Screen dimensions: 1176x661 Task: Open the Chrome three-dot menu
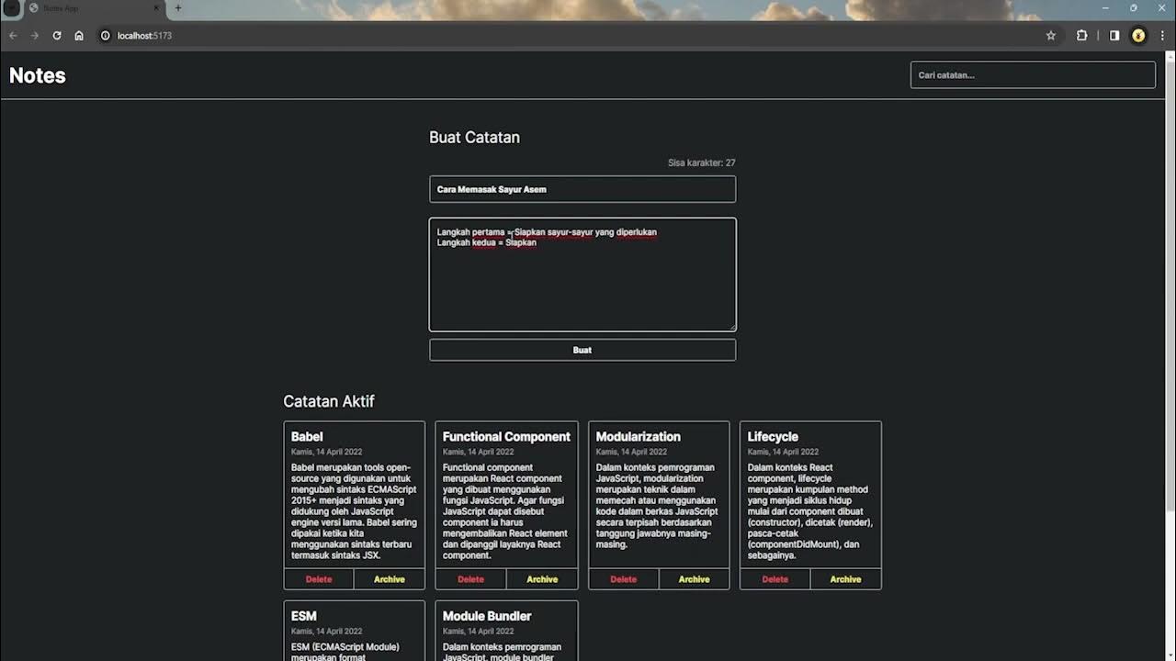(1161, 36)
